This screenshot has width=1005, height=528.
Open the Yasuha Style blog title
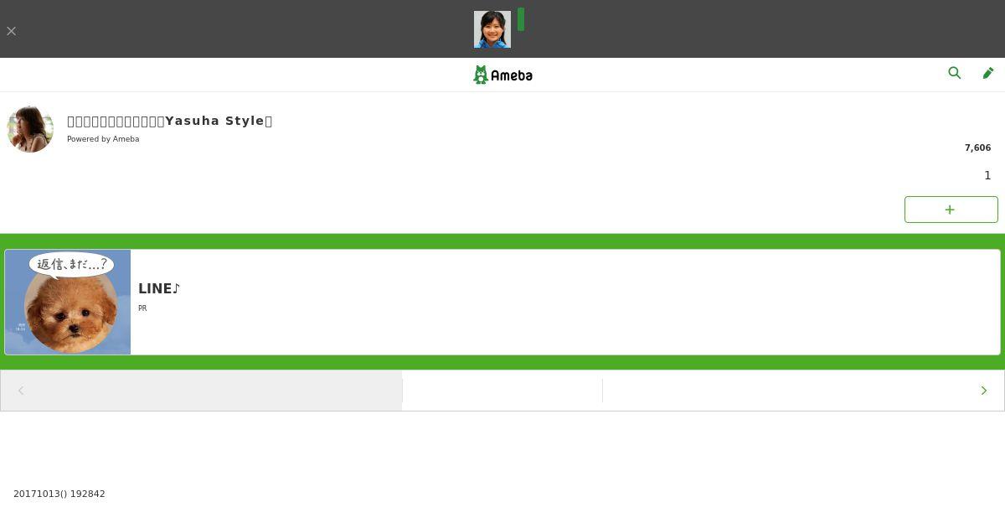tap(169, 121)
